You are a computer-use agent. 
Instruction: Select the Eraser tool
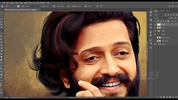(1, 48)
